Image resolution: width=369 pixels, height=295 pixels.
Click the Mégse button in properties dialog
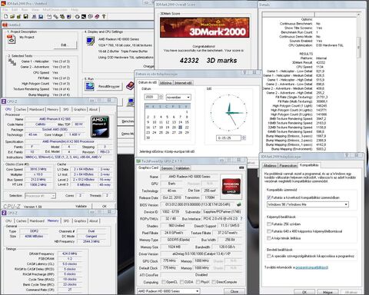(x=327, y=292)
